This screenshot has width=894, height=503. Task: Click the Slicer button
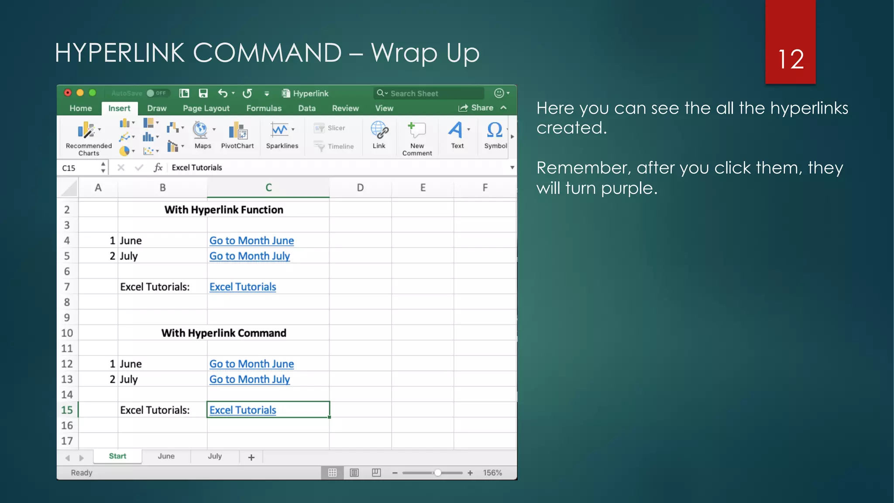330,128
